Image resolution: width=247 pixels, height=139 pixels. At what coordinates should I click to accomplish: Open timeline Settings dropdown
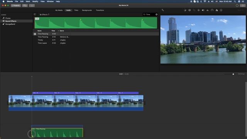(241, 74)
